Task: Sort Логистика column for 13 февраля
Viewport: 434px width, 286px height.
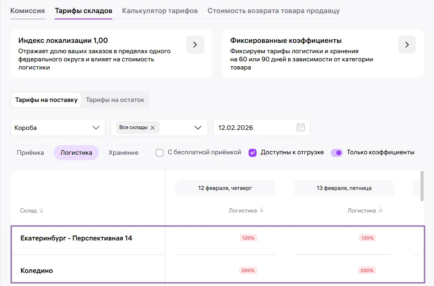Action: [x=381, y=210]
